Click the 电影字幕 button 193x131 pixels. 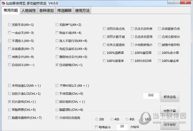click(x=170, y=111)
